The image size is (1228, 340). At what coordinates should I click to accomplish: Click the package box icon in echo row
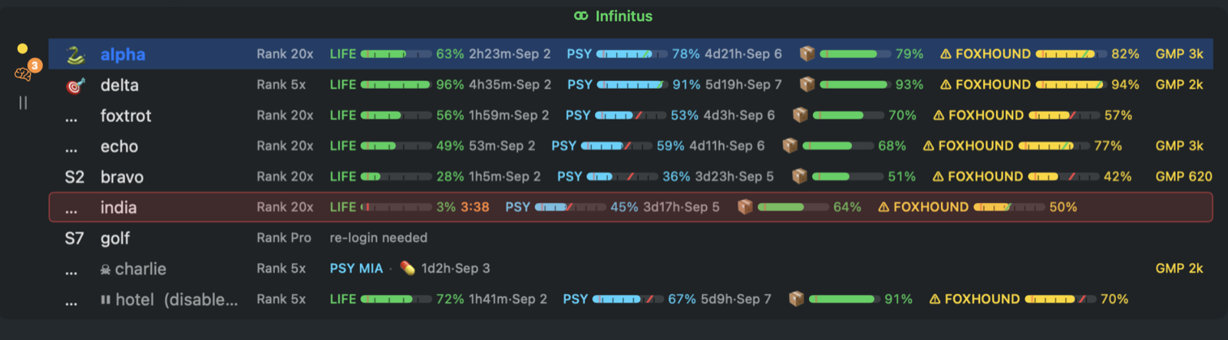[790, 145]
